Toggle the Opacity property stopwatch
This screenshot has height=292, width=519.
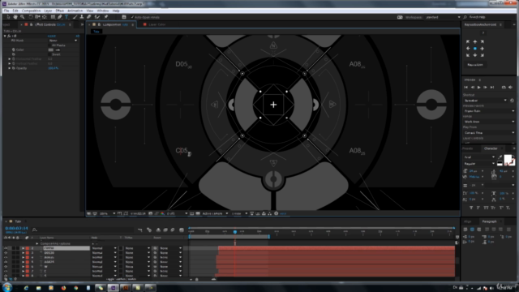tap(14, 68)
